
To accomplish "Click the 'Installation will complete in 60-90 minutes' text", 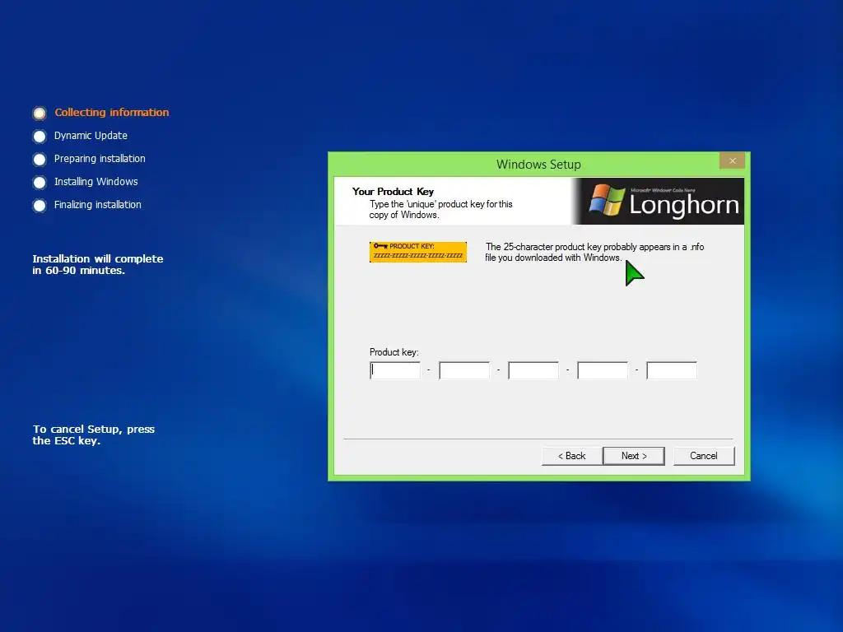I will (x=98, y=264).
